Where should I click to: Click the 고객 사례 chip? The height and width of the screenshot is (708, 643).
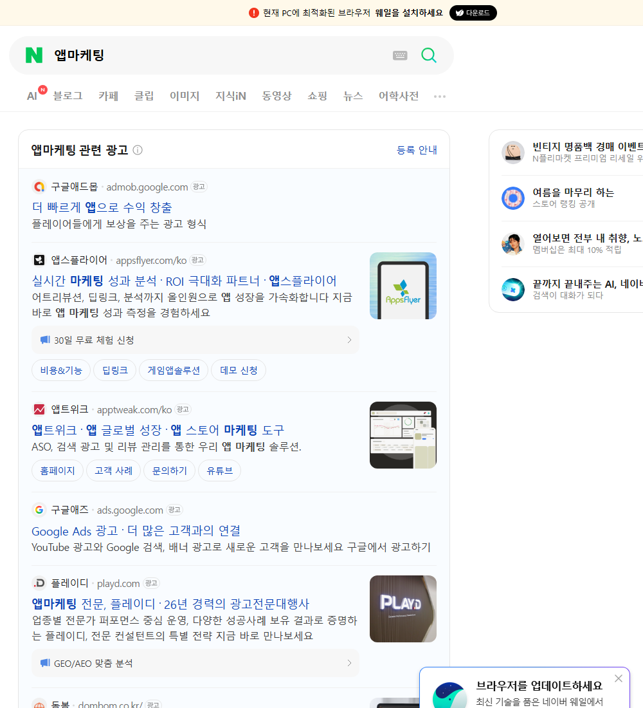113,470
